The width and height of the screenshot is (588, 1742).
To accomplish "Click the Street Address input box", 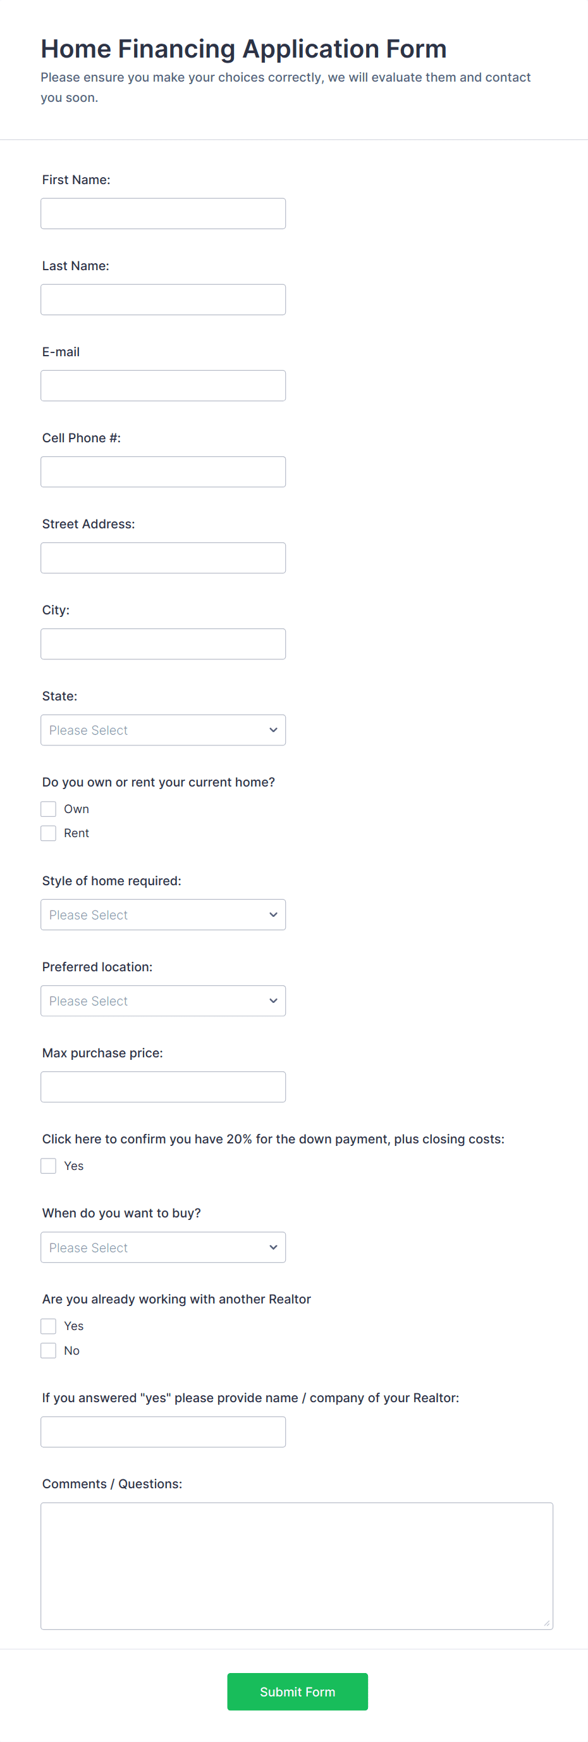I will (163, 557).
